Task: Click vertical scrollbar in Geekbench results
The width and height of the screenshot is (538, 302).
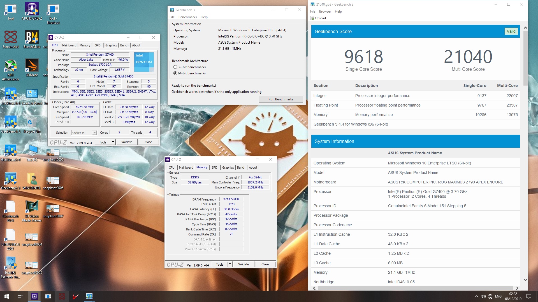Action: point(525,58)
